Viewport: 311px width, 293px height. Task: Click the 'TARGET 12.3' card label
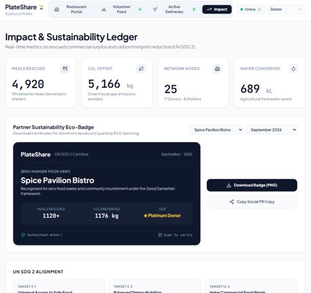(219, 287)
